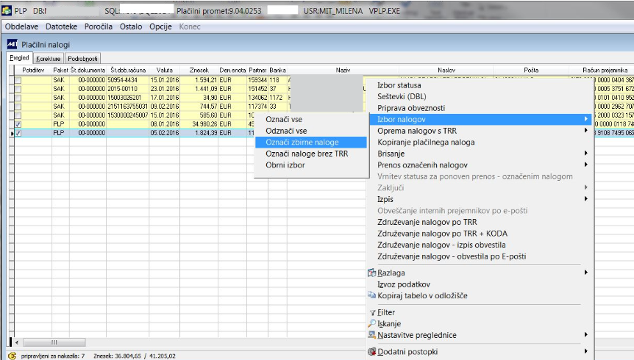This screenshot has width=634, height=360.
Task: Click the Naslov column header
Action: pyautogui.click(x=446, y=70)
